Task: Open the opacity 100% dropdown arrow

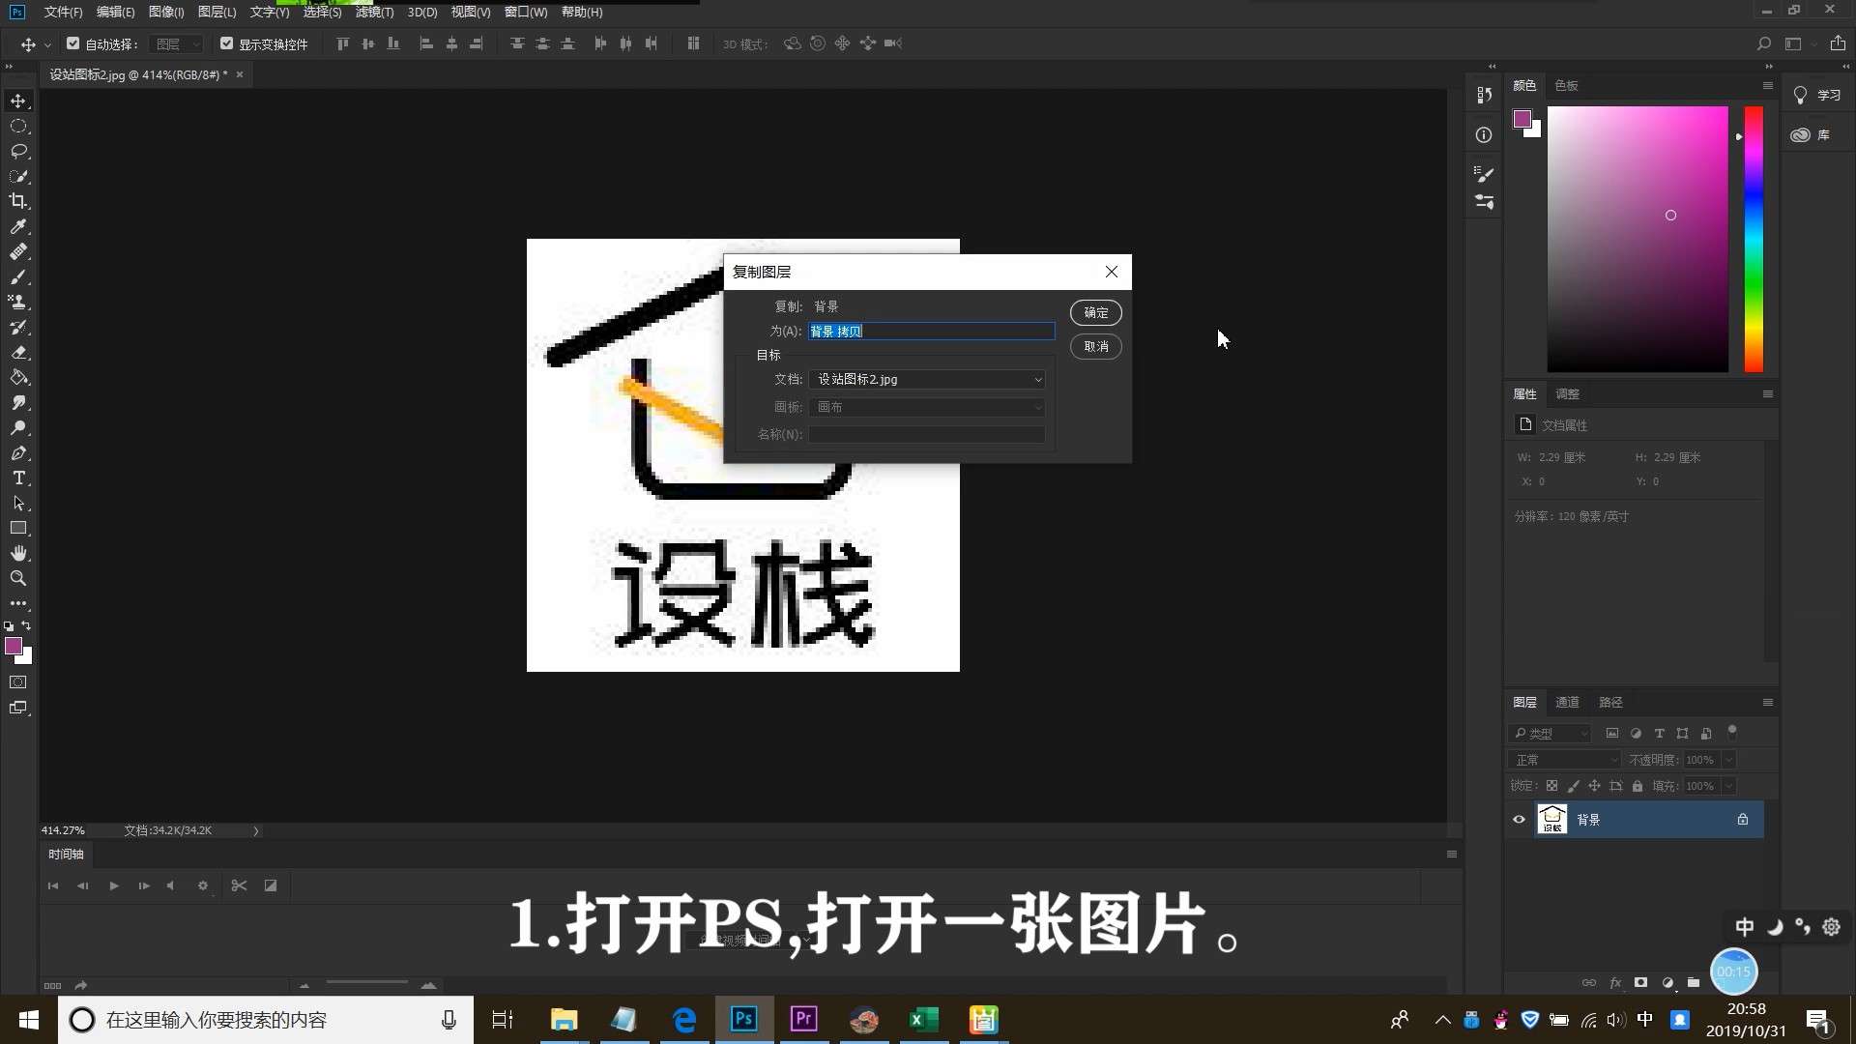Action: click(x=1728, y=760)
